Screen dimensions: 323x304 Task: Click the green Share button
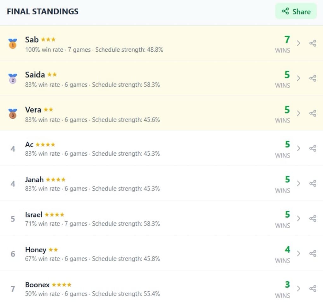296,11
